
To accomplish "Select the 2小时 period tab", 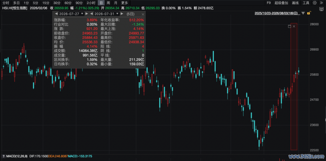I will tap(91, 3).
